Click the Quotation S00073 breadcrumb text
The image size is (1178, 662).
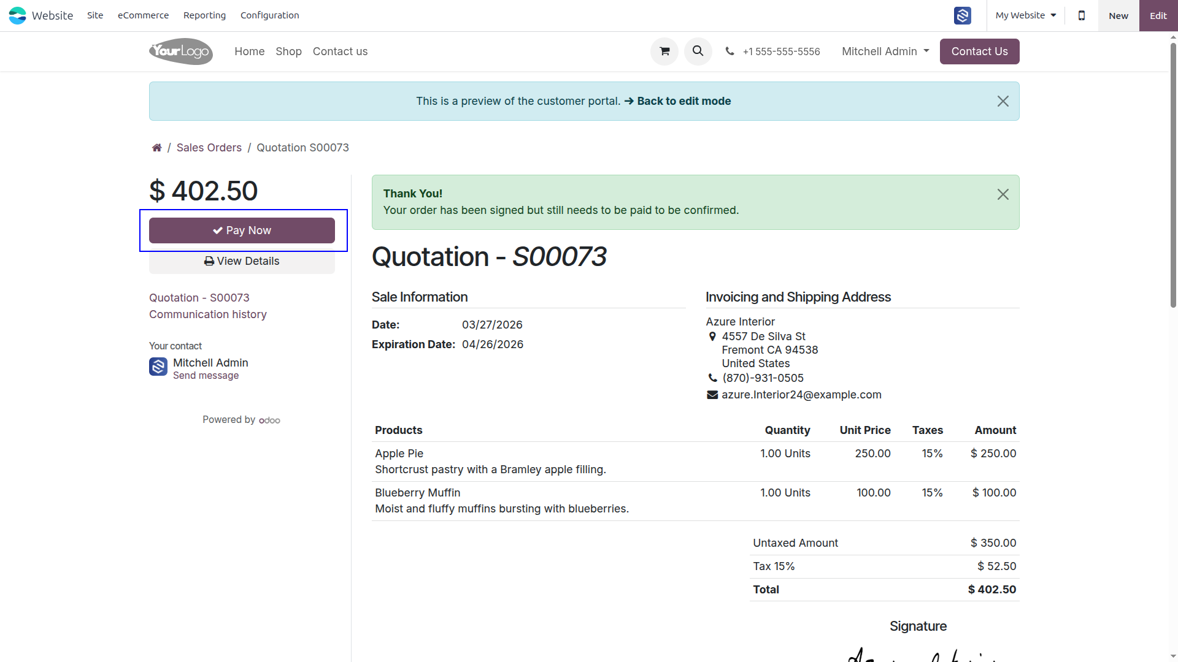(302, 148)
